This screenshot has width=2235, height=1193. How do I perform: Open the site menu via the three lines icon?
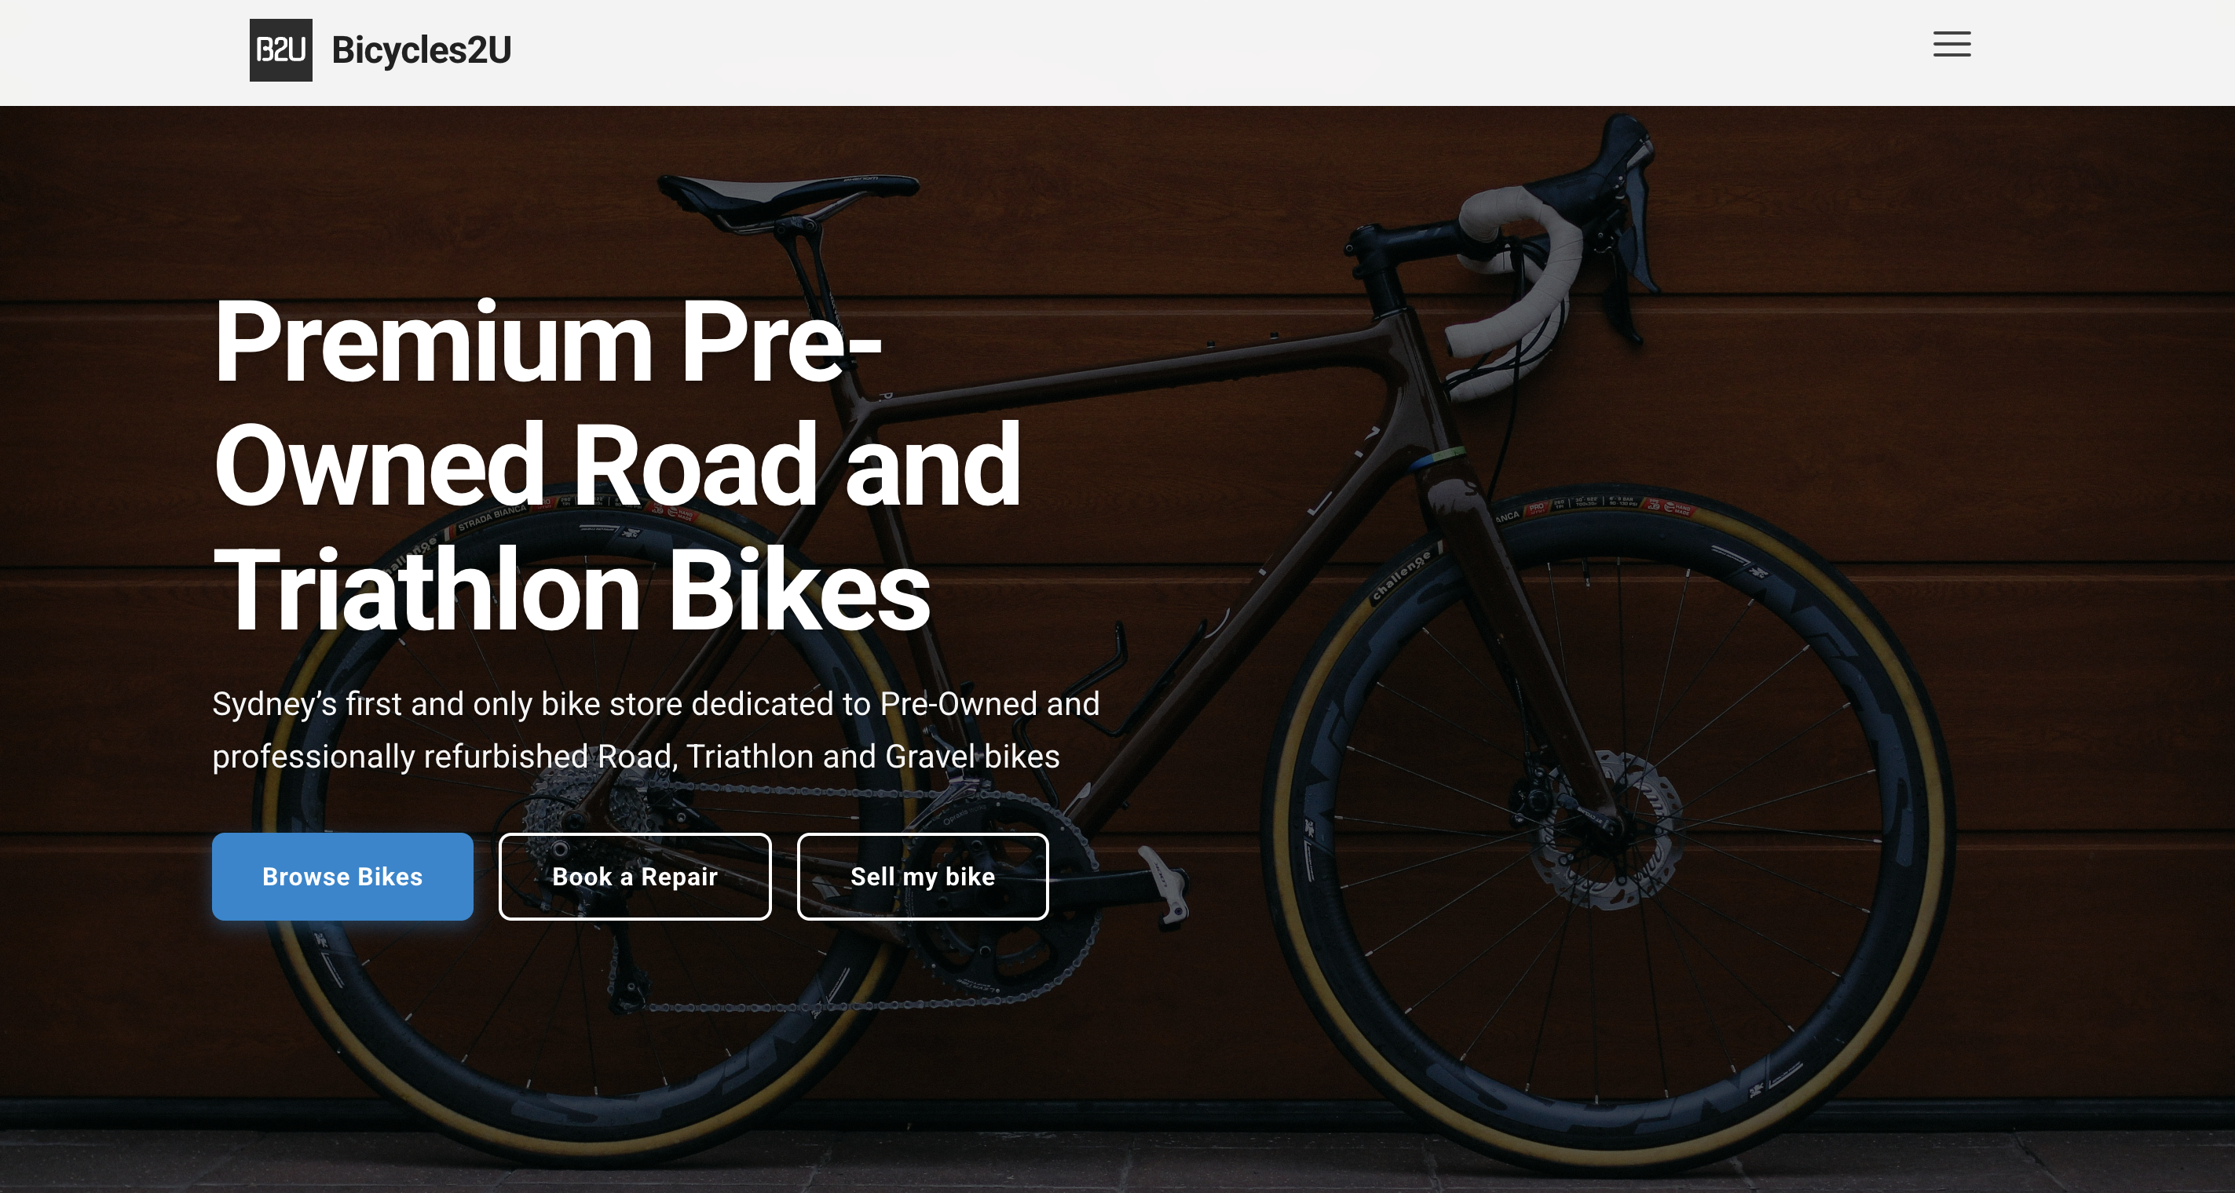tap(1952, 44)
